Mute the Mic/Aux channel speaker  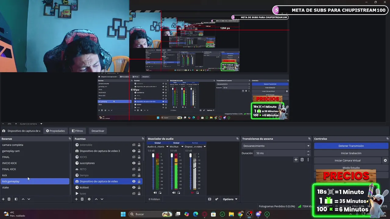click(174, 193)
